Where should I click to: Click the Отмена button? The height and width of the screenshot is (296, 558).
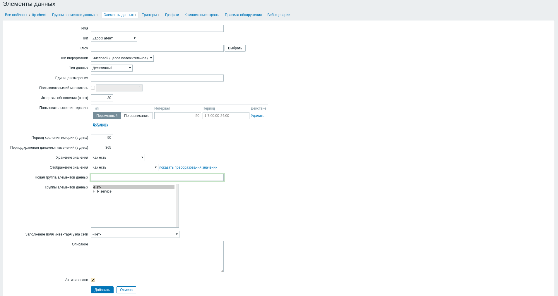click(126, 290)
